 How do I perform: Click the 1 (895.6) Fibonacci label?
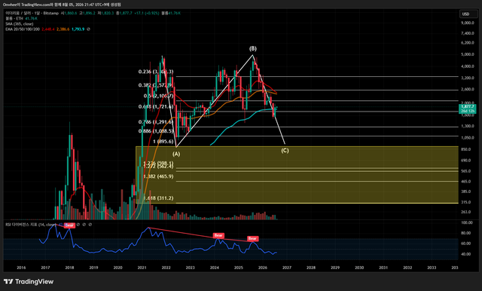point(163,142)
